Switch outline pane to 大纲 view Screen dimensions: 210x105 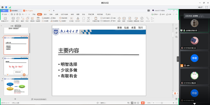coord(12,26)
